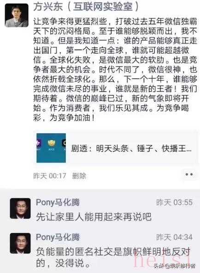Tap avatar beside the 负能量的匿名社交 comment
200x273 pixels.
(x=20, y=243)
